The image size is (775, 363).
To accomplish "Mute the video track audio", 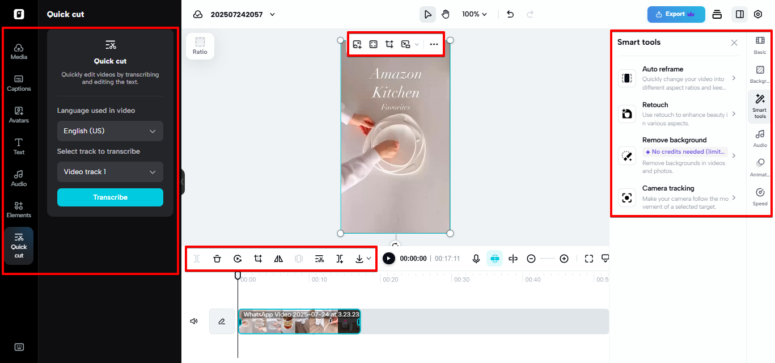I will (x=193, y=321).
